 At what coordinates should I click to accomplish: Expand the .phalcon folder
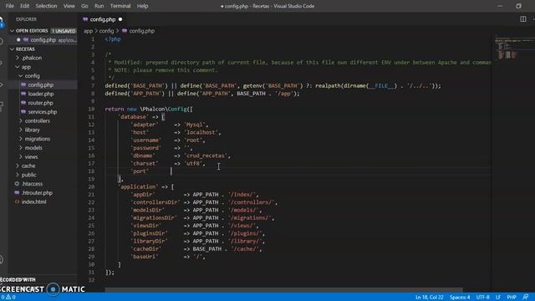pyautogui.click(x=18, y=58)
